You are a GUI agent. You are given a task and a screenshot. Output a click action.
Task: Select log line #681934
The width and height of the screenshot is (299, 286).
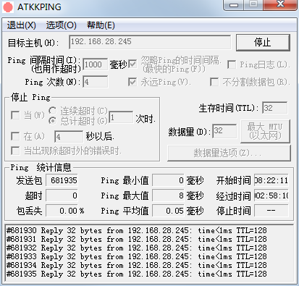point(137,265)
